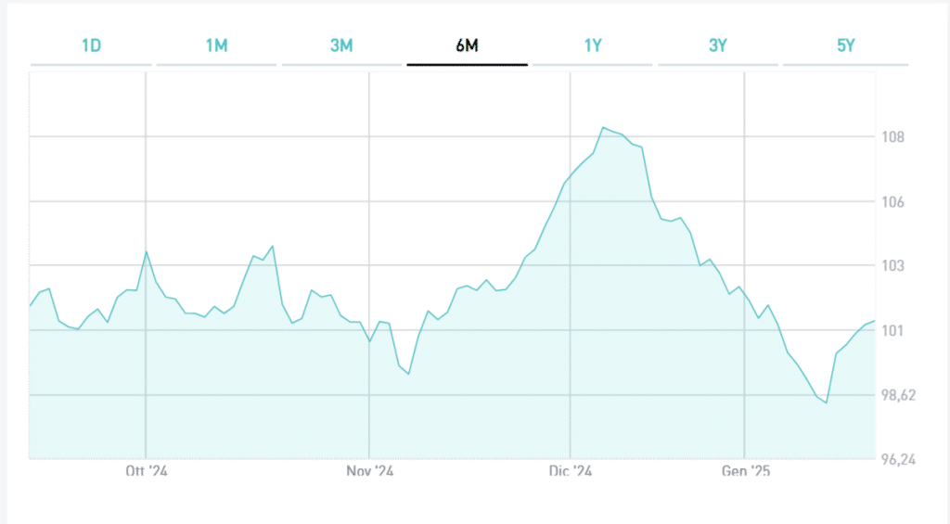Show the 3M chart period
The height and width of the screenshot is (524, 950).
[x=341, y=46]
